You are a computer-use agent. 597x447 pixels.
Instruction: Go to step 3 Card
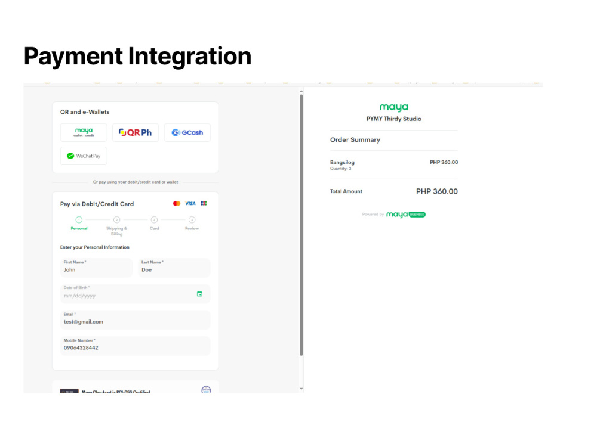coord(154,223)
